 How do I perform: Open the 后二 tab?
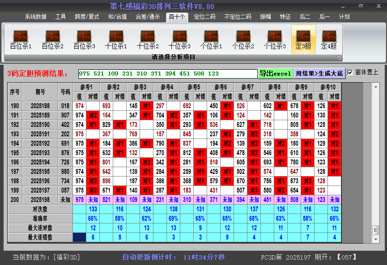click(305, 17)
